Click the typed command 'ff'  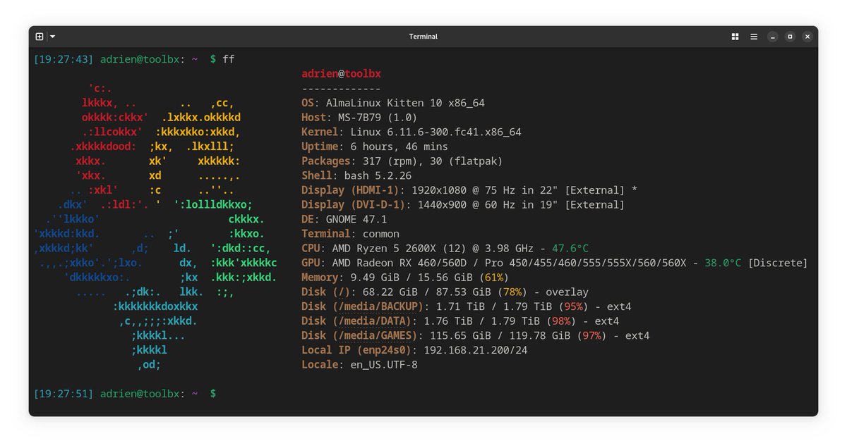(228, 59)
